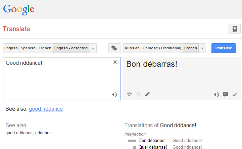
Task: Click 'Bon débarras!' in the interjection list
Action: pyautogui.click(x=152, y=140)
